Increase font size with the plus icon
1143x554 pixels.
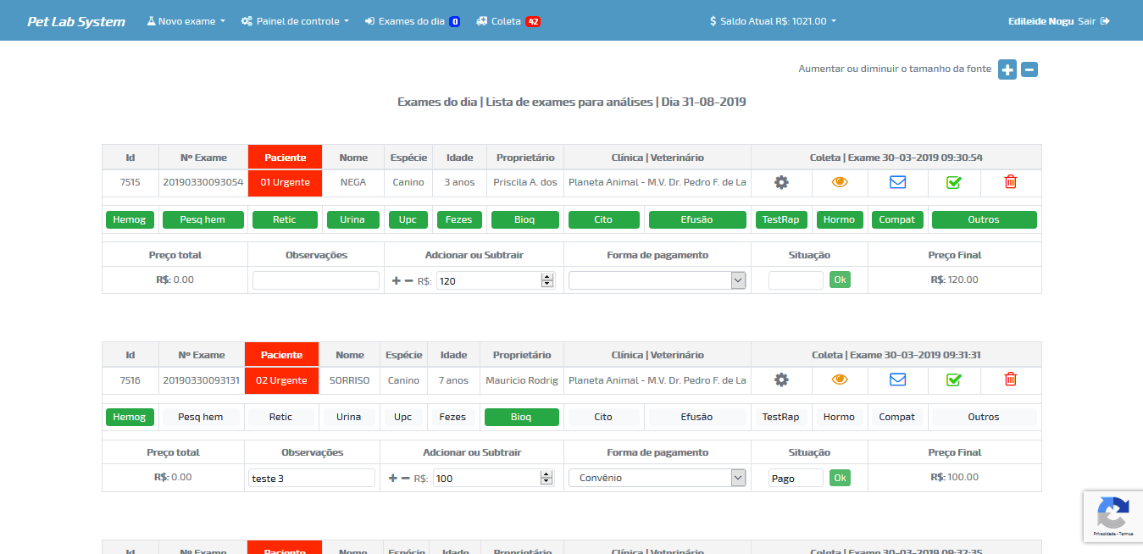tap(1007, 69)
